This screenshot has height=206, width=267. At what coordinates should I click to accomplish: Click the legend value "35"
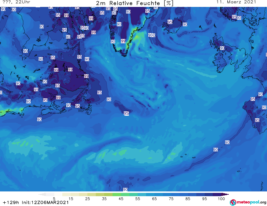click(104, 199)
